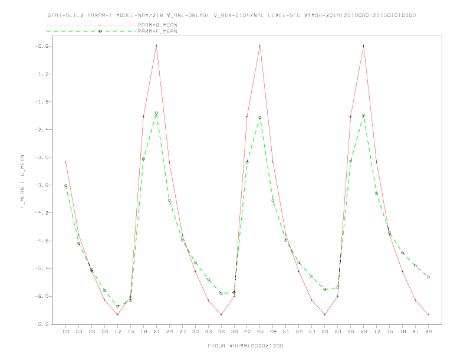Click the red O_MEAN peak point above hour 21
This screenshot has width=467, height=361.
[156, 45]
